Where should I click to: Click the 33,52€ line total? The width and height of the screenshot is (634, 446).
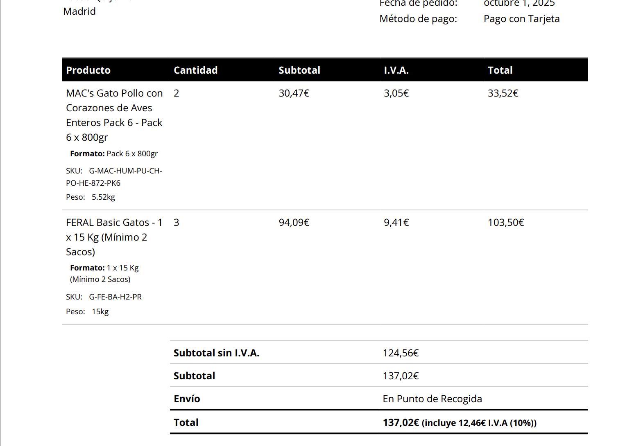[x=503, y=93]
